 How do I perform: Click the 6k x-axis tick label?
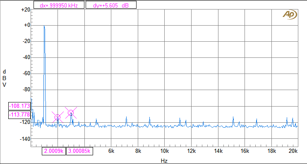point(111,151)
